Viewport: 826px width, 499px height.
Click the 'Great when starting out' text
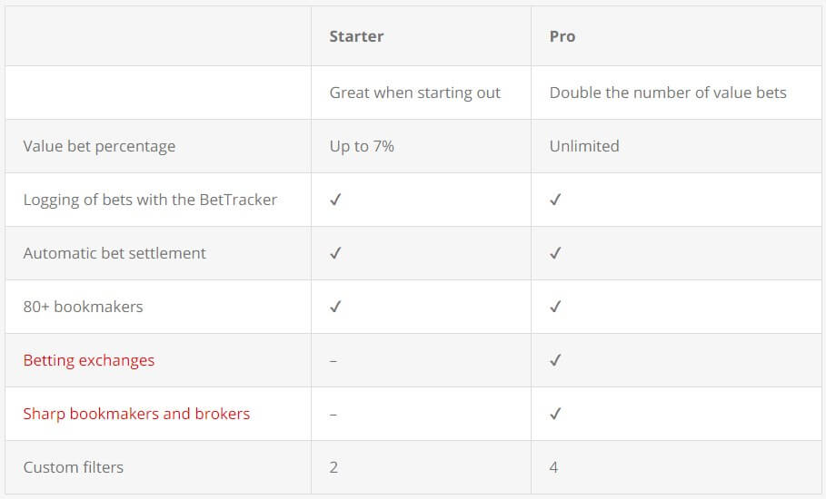pyautogui.click(x=414, y=93)
